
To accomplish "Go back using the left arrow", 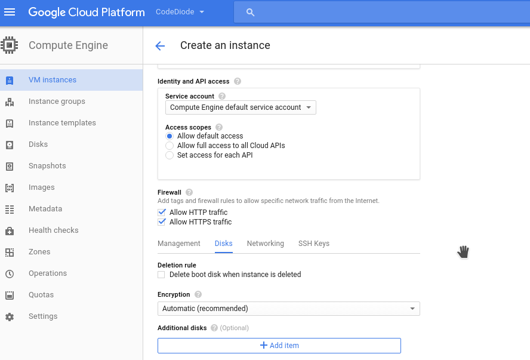I will click(160, 45).
